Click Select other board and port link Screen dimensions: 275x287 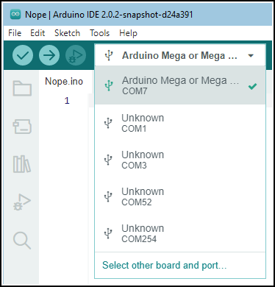(x=164, y=265)
